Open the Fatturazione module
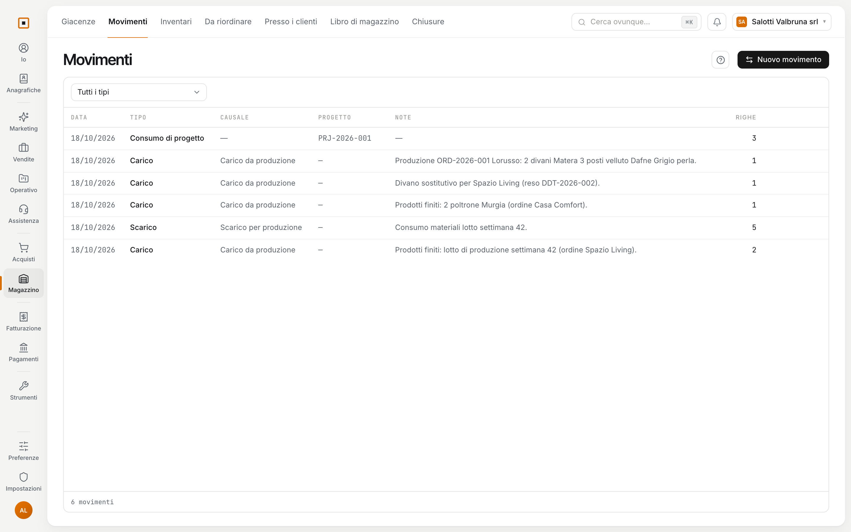Screen dimensions: 851x532 click(24, 322)
